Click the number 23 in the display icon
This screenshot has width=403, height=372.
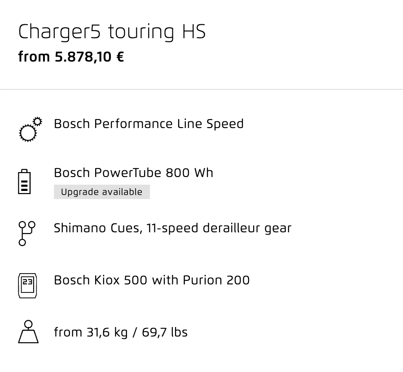click(27, 282)
